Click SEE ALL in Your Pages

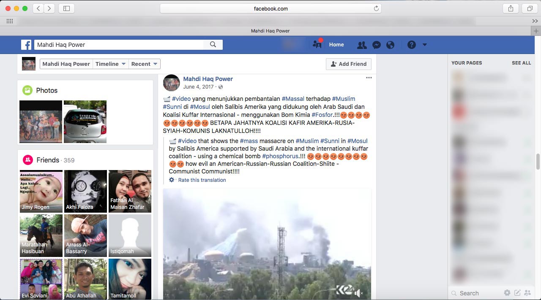(521, 63)
